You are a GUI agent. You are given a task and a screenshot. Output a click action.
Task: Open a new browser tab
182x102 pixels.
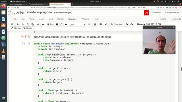click(x=72, y=4)
